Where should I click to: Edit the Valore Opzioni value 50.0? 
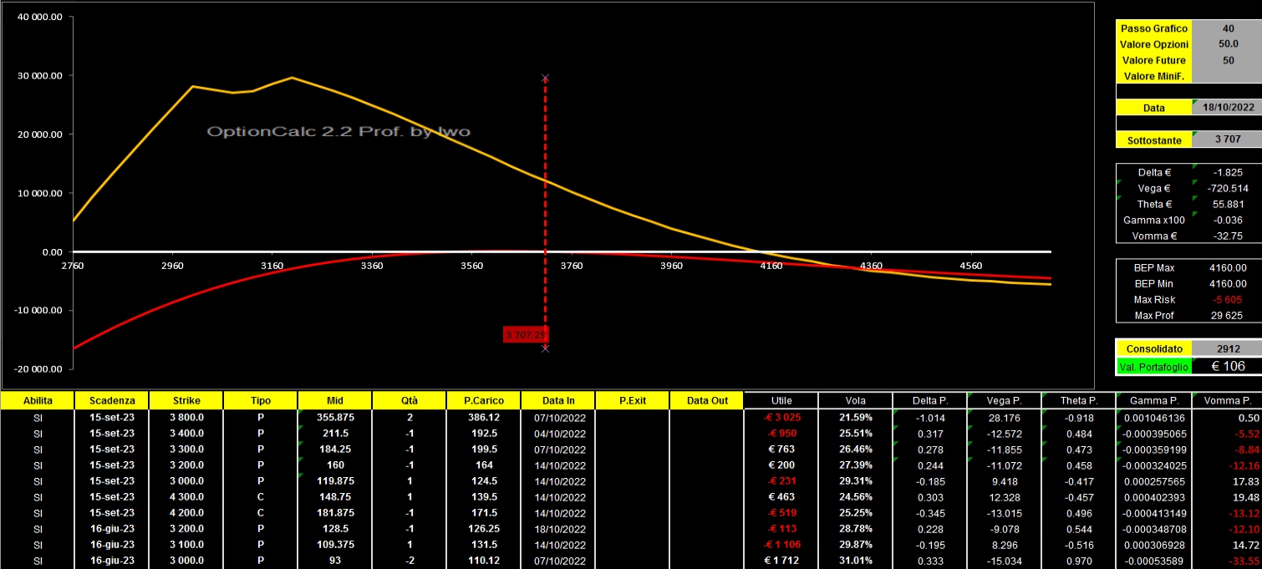(x=1227, y=43)
